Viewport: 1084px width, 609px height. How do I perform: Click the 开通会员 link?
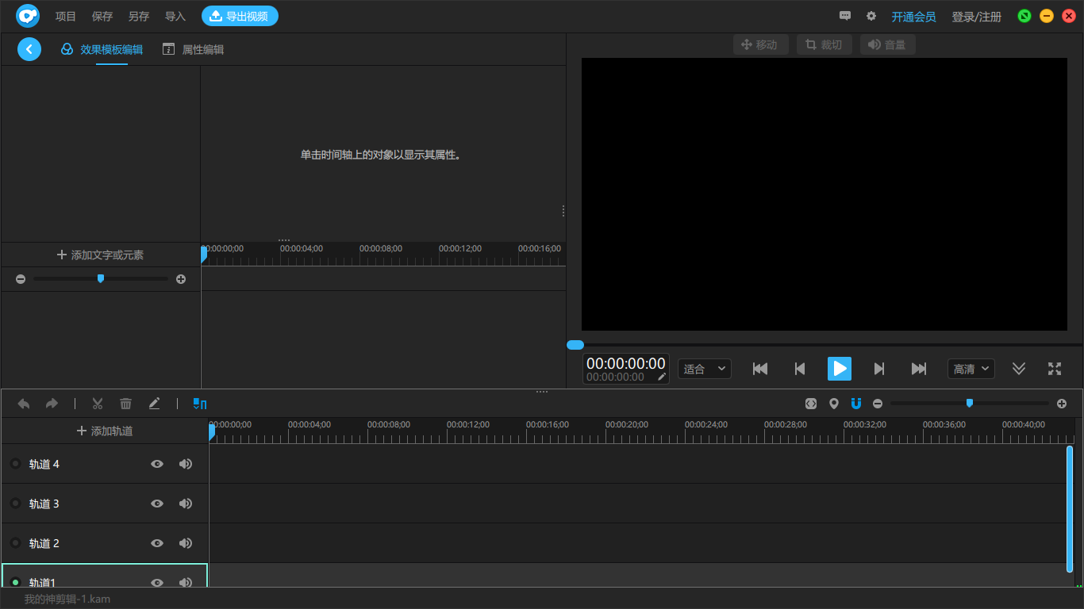[x=913, y=17]
